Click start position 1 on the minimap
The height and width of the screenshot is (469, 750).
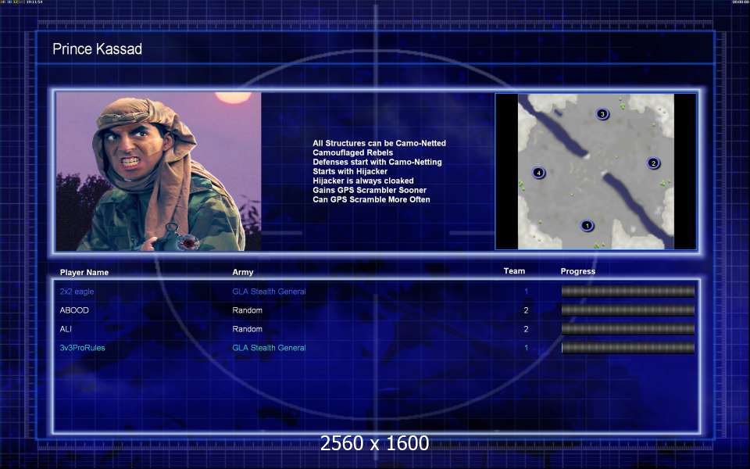click(x=587, y=226)
